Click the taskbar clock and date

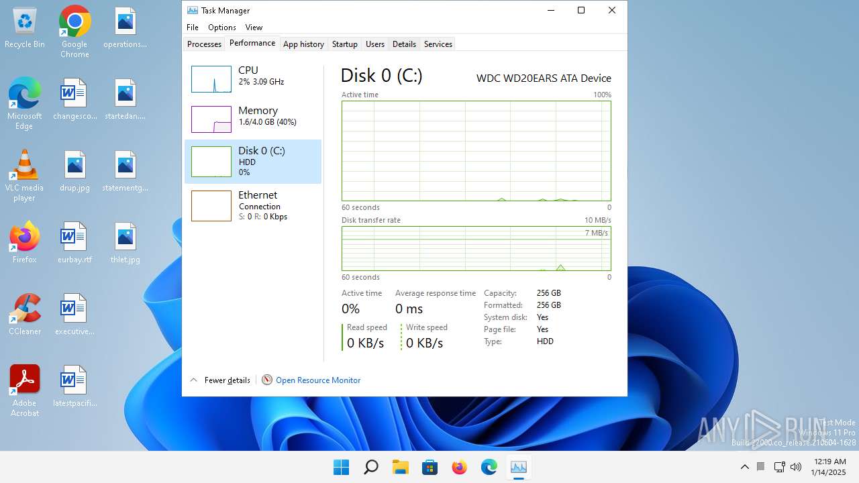(829, 467)
